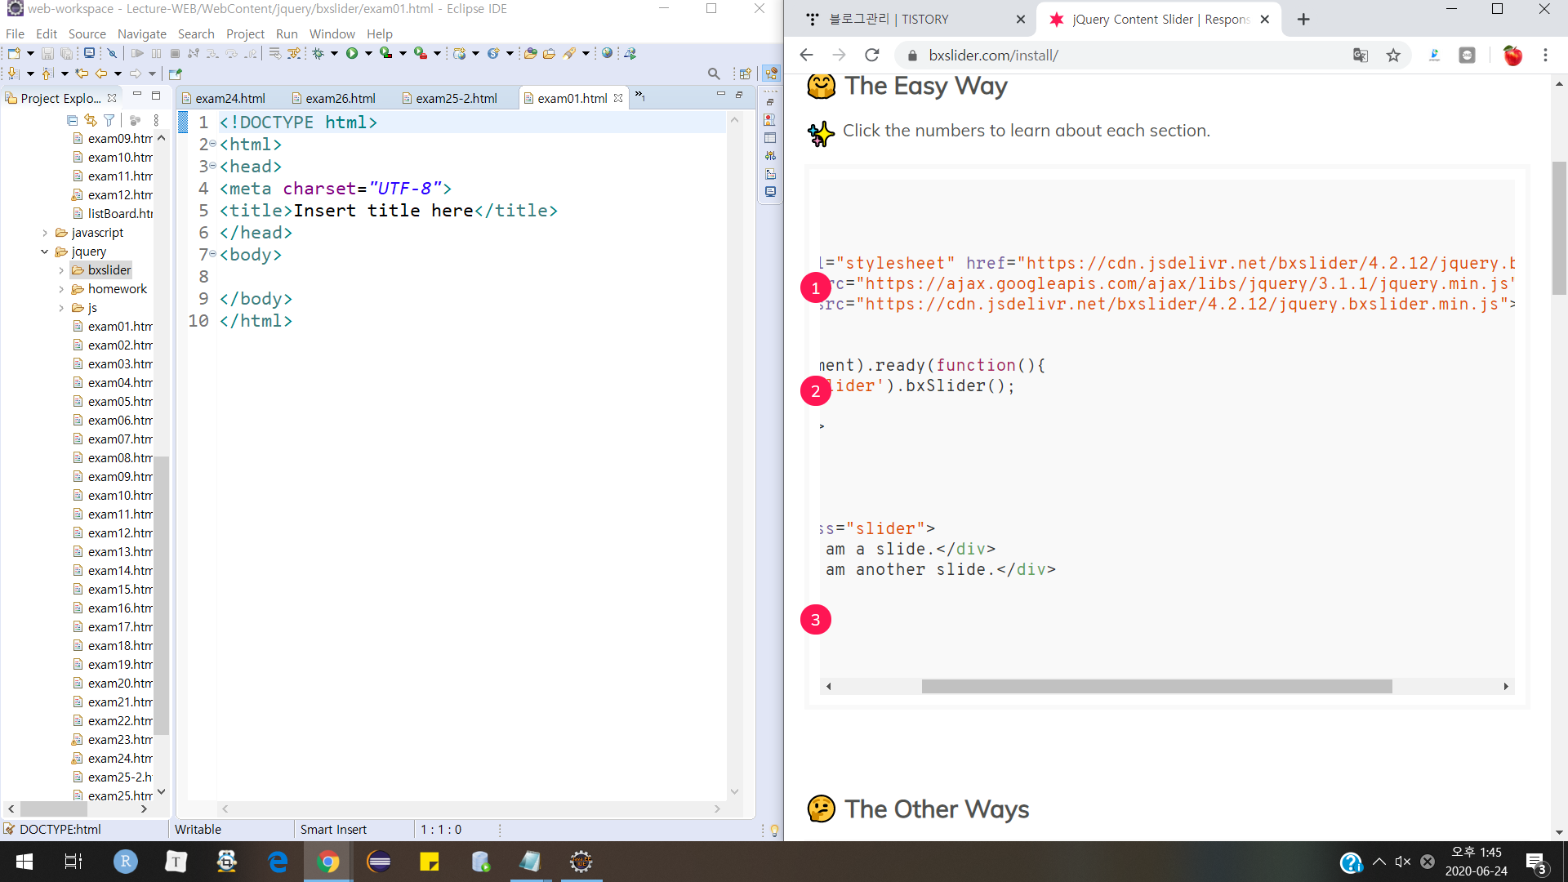Screen dimensions: 1568x882
Task: Expand the javascript folder in tree
Action: pos(45,233)
